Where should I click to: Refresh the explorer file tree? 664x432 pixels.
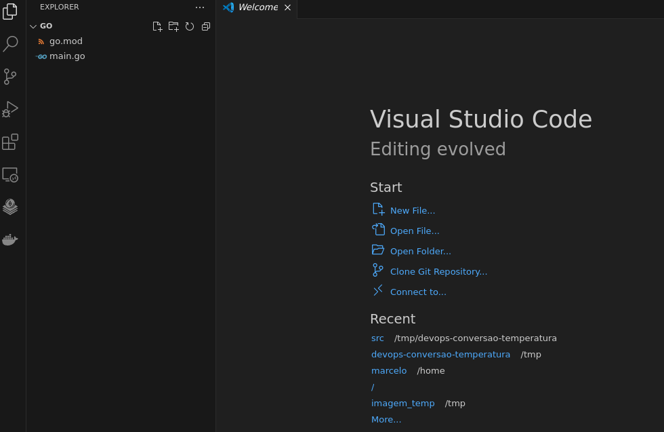point(190,26)
